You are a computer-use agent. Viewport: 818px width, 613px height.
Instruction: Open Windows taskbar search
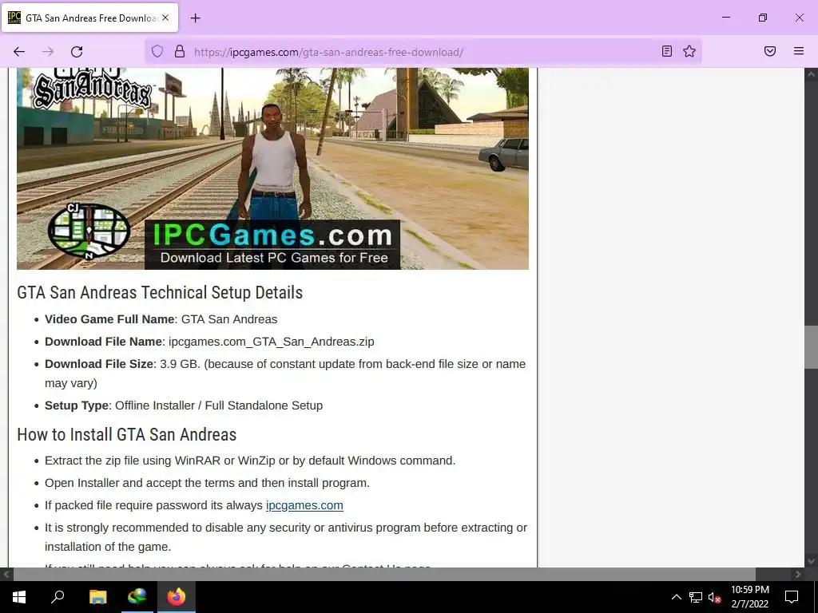coord(58,597)
